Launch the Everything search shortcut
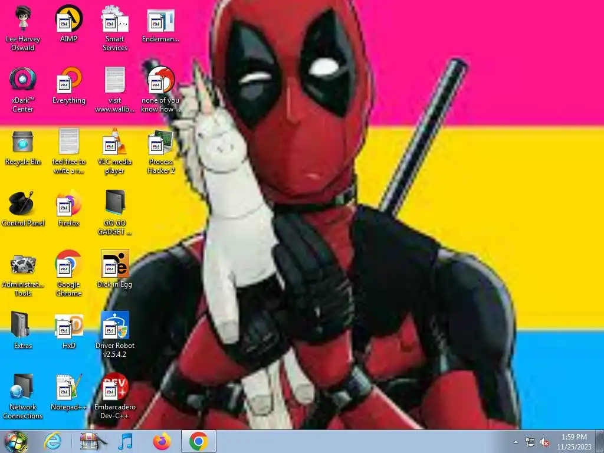This screenshot has height=453, width=604. click(x=68, y=86)
